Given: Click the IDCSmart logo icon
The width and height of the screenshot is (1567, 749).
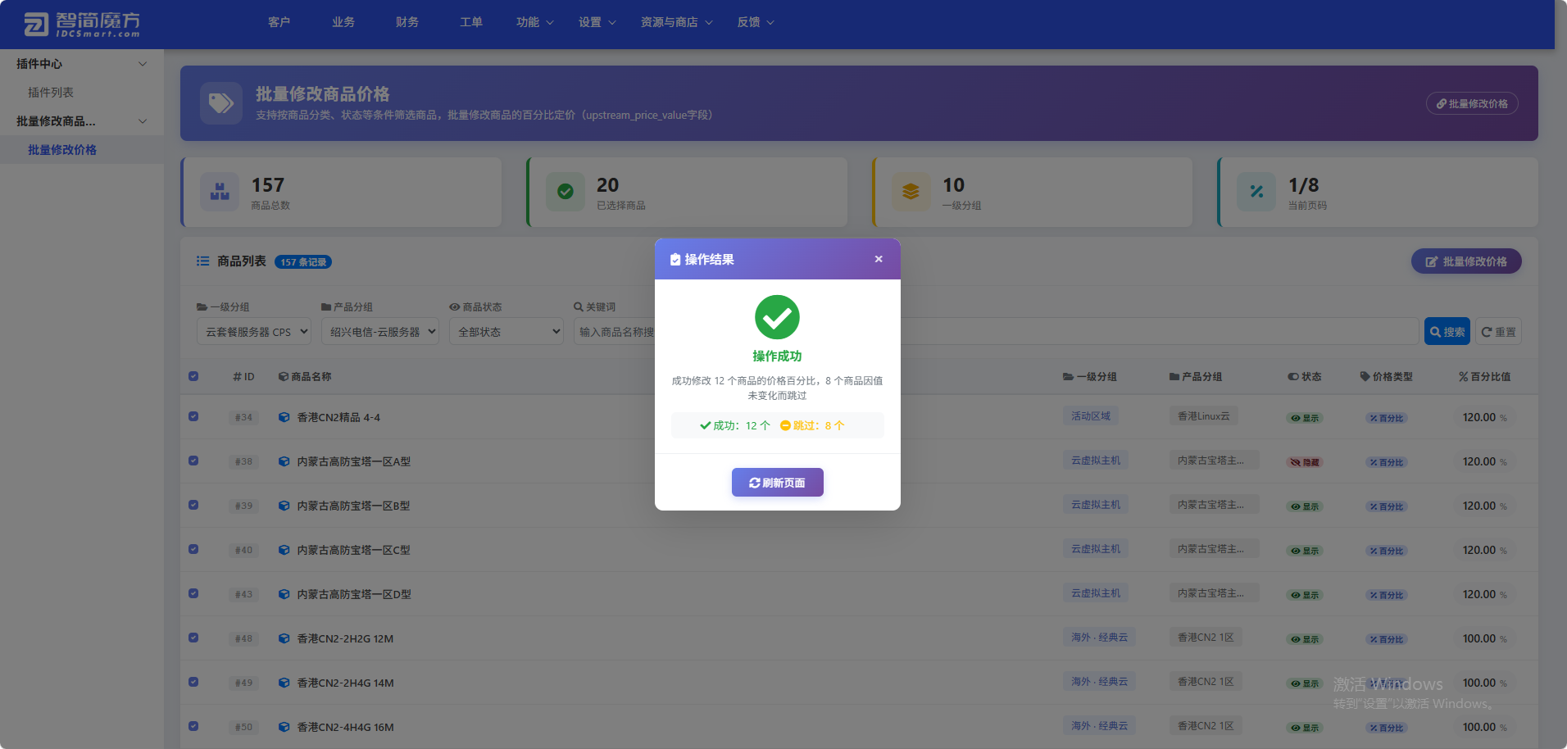Looking at the screenshot, I should click(36, 25).
